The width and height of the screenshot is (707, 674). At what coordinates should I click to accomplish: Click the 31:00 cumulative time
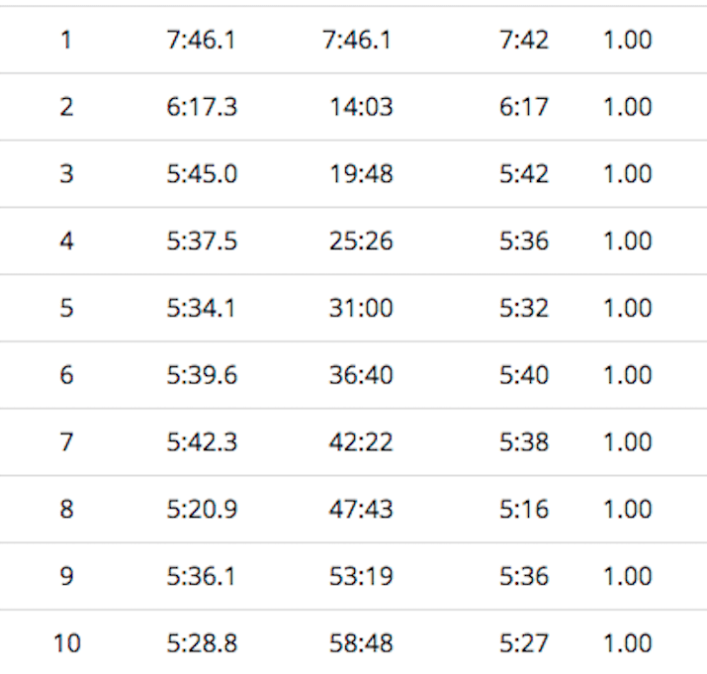(x=361, y=309)
